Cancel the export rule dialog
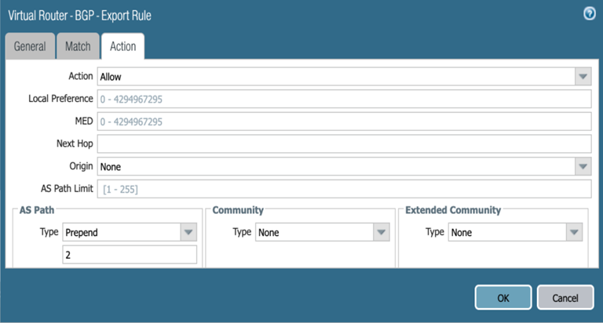The image size is (603, 323). 565,297
